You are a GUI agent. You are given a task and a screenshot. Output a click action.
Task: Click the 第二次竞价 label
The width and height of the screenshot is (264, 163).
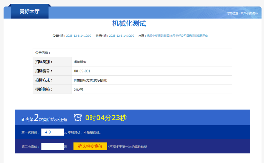coord(31,147)
